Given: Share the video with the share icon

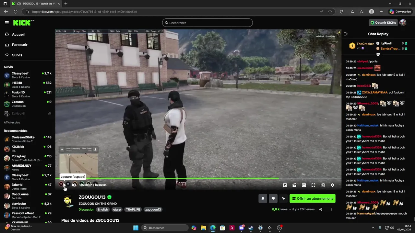Looking at the screenshot, I should coord(321,209).
